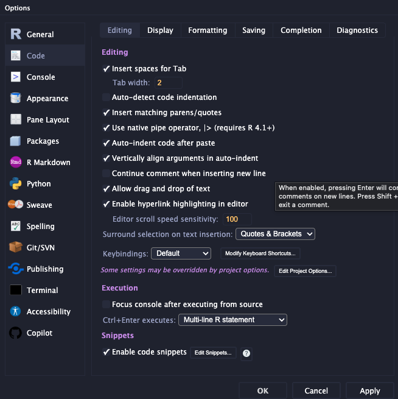This screenshot has height=399, width=398.
Task: Switch to the Formatting tab
Action: point(208,30)
